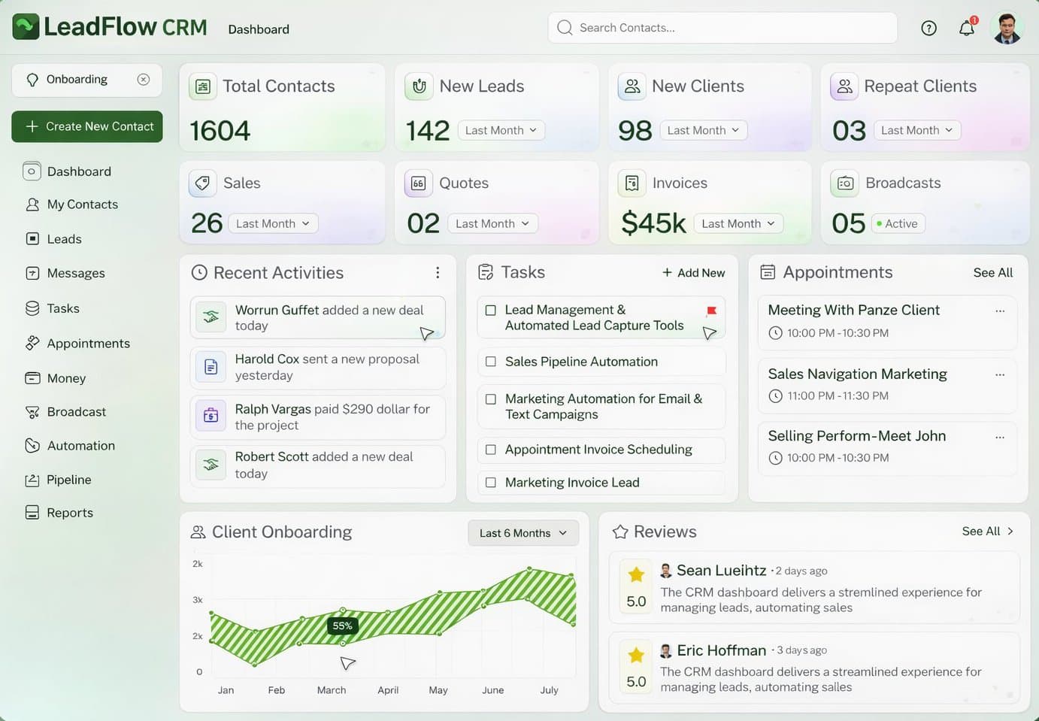
Task: Type in the Search Contacts field
Action: pyautogui.click(x=722, y=28)
